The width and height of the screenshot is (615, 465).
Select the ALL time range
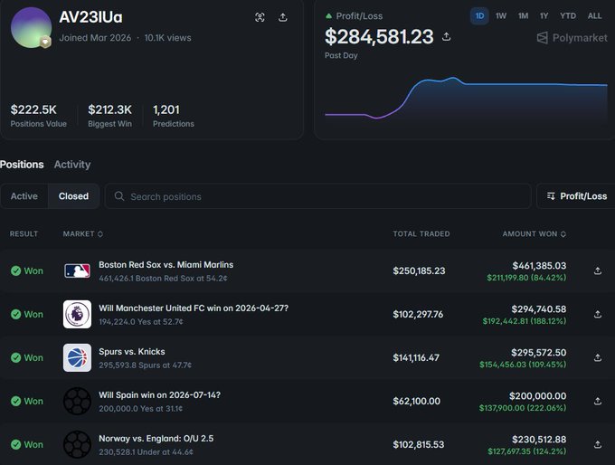tap(594, 16)
